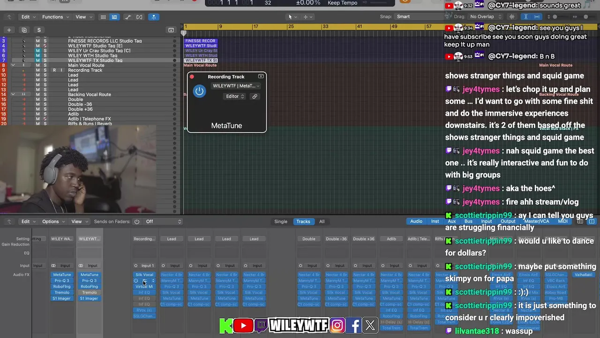Toggle Inst channel strip filter button
The width and height of the screenshot is (600, 338).
click(x=435, y=221)
